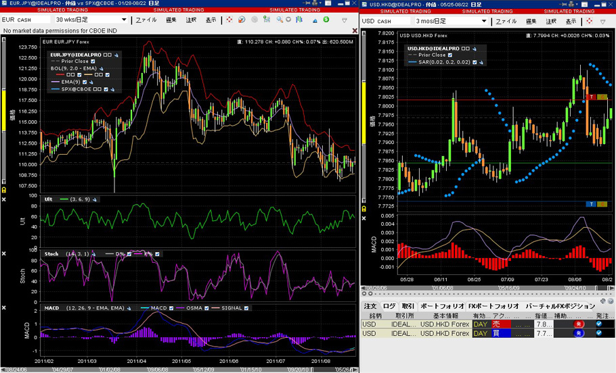616x373 pixels.
Task: Click wrench icon next to SAR(0.02, 0.2, 0.02)
Action: [x=481, y=62]
